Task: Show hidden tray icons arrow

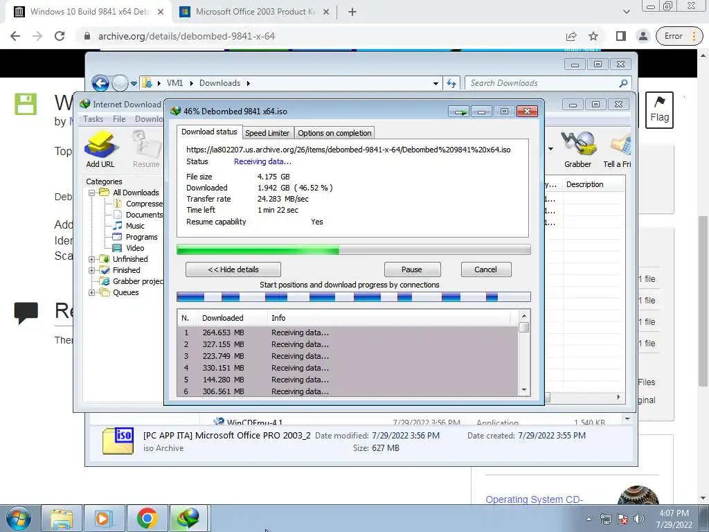Action: 589,519
